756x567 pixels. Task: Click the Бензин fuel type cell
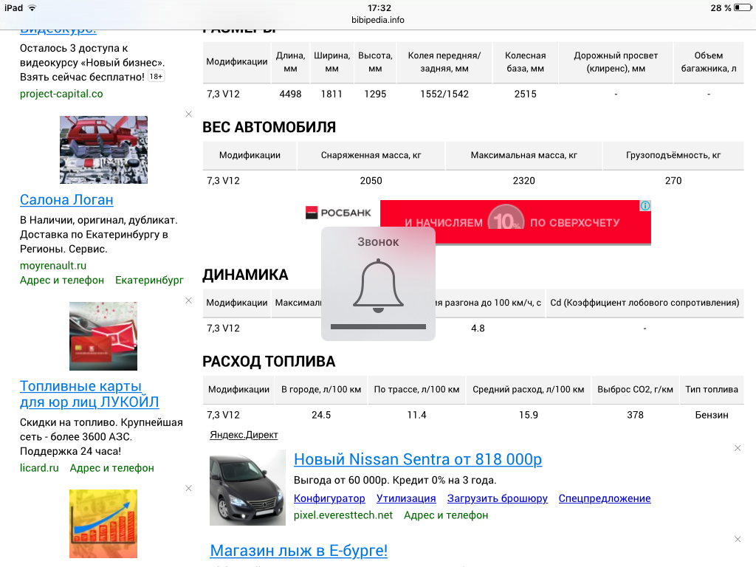coord(712,415)
